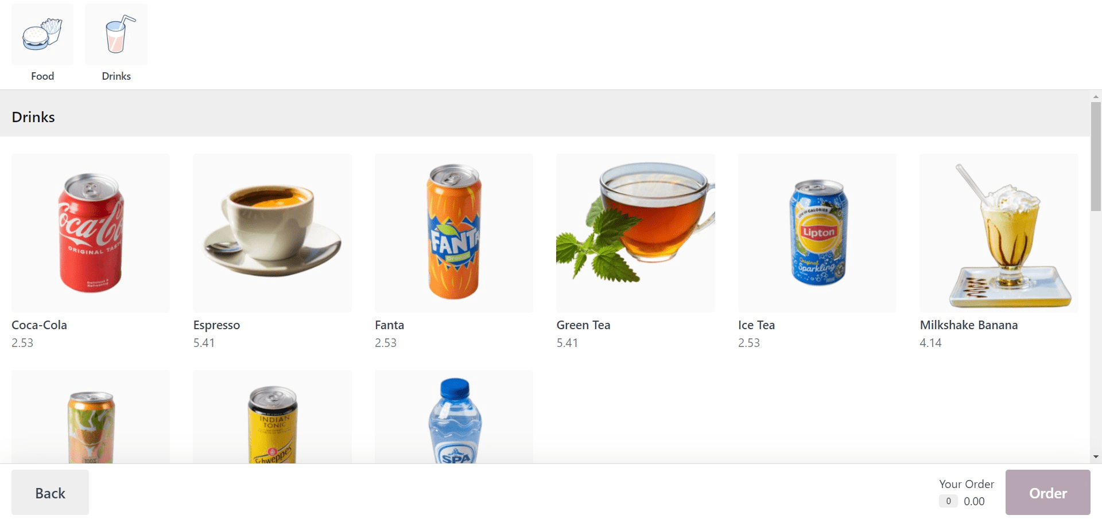Select the Schweppes Indian Tonic can
The height and width of the screenshot is (519, 1102).
272,417
